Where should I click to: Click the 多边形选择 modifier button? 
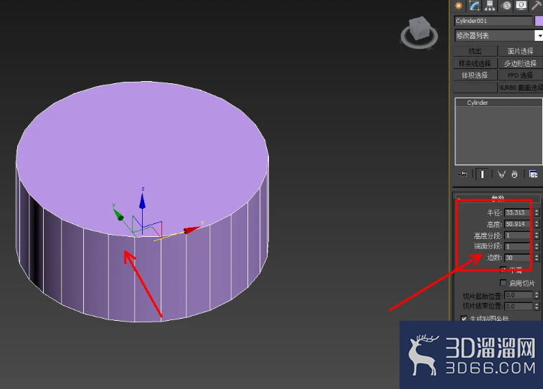520,63
